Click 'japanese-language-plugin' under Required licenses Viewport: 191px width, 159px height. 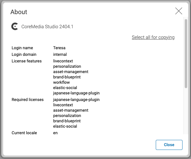coord(76,100)
